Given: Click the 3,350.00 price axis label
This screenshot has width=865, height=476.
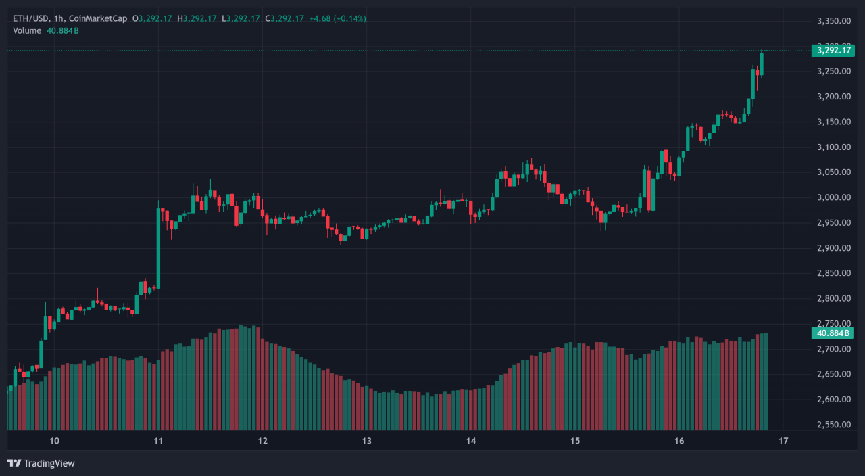Looking at the screenshot, I should point(833,21).
